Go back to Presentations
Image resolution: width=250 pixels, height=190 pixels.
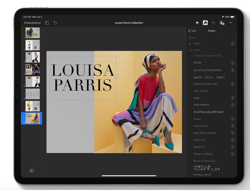pyautogui.click(x=32, y=23)
